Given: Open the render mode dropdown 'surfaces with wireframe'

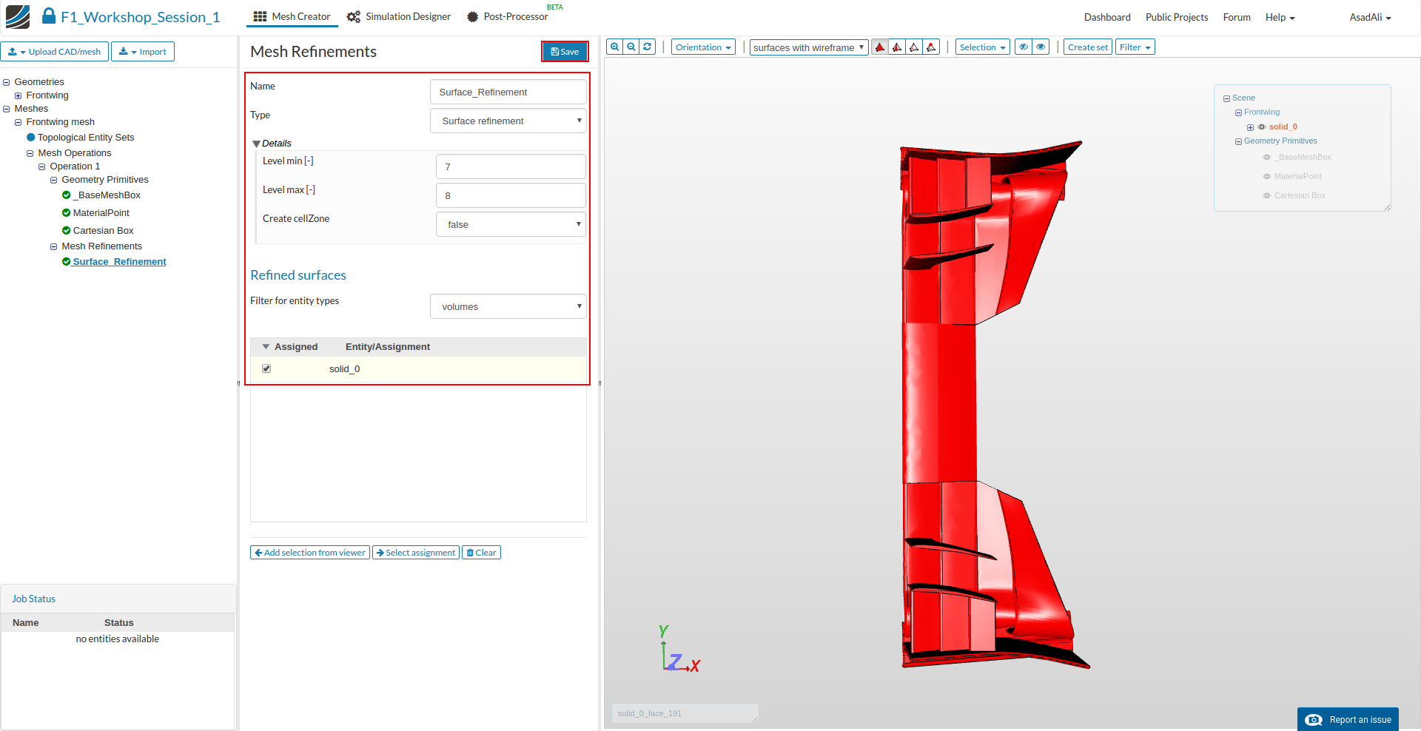Looking at the screenshot, I should [x=809, y=47].
